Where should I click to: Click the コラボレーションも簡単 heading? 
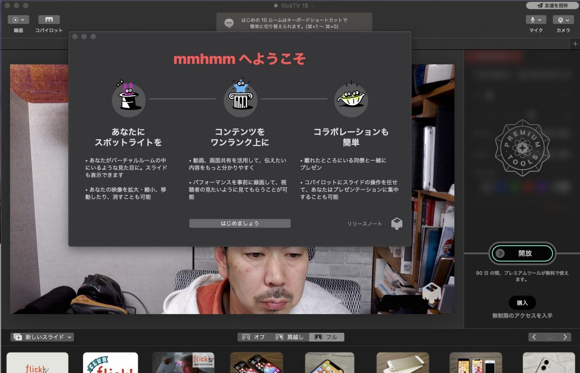point(351,137)
